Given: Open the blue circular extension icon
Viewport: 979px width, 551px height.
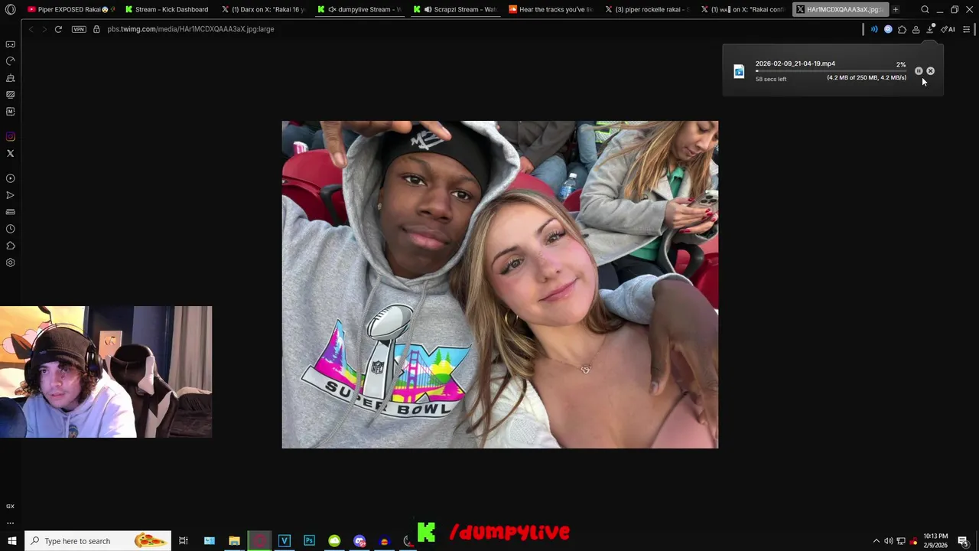Looking at the screenshot, I should point(888,29).
